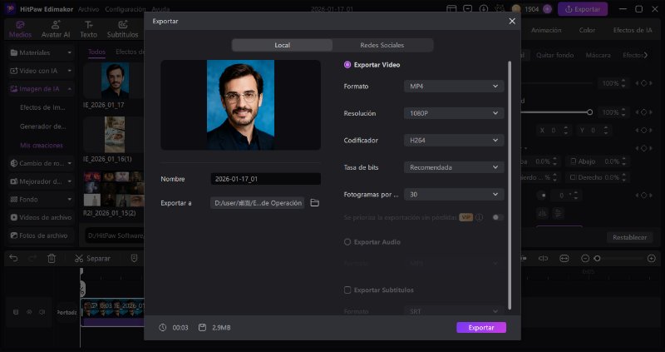Click the purple Exportar button in dialog
This screenshot has height=352, width=665.
click(x=481, y=327)
